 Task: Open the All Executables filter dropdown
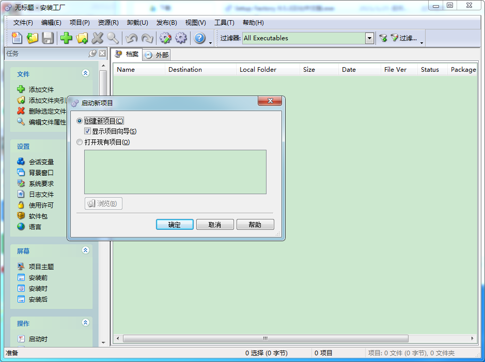pyautogui.click(x=369, y=38)
